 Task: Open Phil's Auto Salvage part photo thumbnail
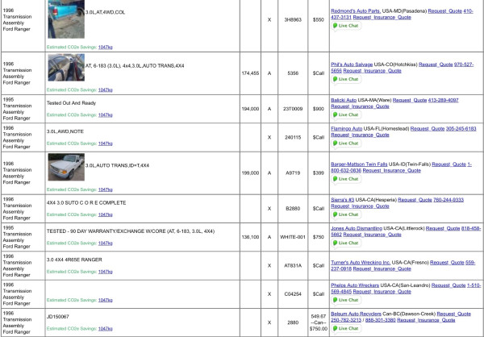pyautogui.click(x=65, y=68)
